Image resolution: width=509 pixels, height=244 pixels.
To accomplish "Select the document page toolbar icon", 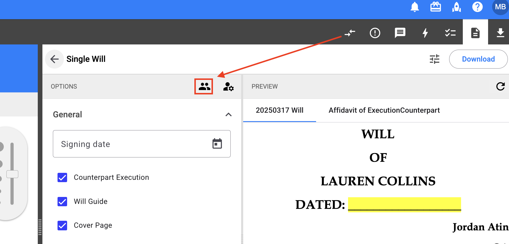I will 475,33.
